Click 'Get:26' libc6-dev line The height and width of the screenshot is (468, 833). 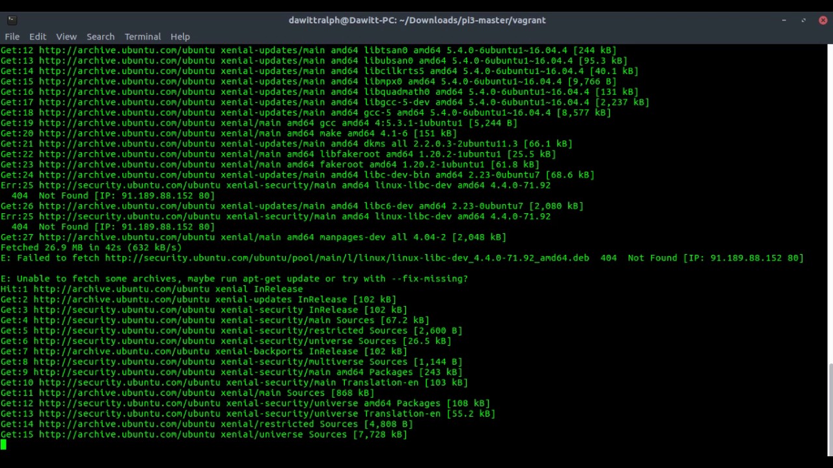coord(292,206)
